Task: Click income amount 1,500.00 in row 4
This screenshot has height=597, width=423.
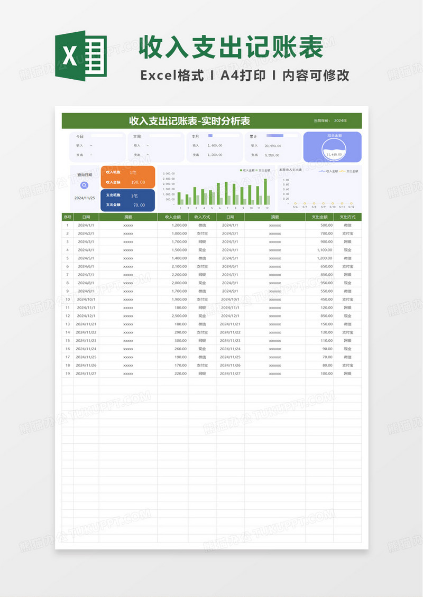Action: pyautogui.click(x=179, y=250)
